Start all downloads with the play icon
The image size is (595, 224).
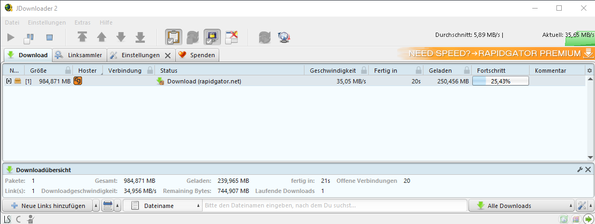tap(11, 37)
